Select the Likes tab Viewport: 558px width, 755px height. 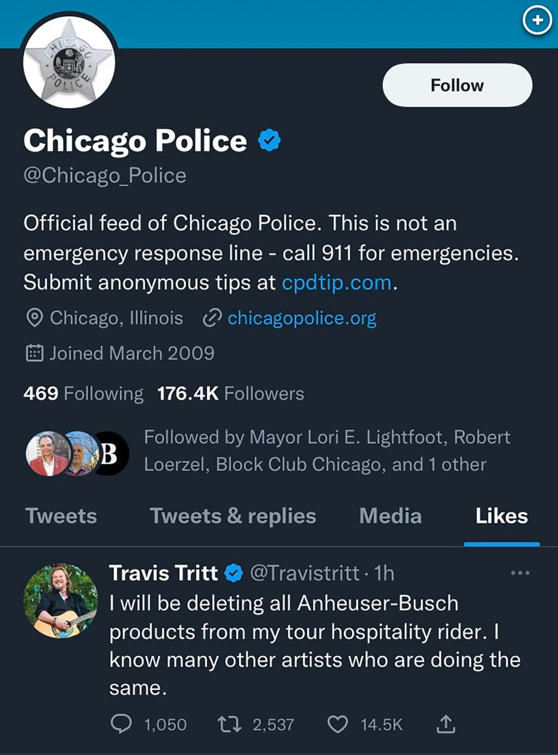click(502, 516)
